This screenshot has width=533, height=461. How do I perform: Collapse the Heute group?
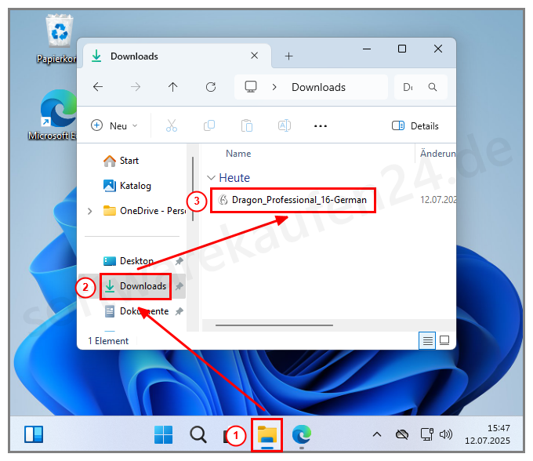click(x=211, y=178)
